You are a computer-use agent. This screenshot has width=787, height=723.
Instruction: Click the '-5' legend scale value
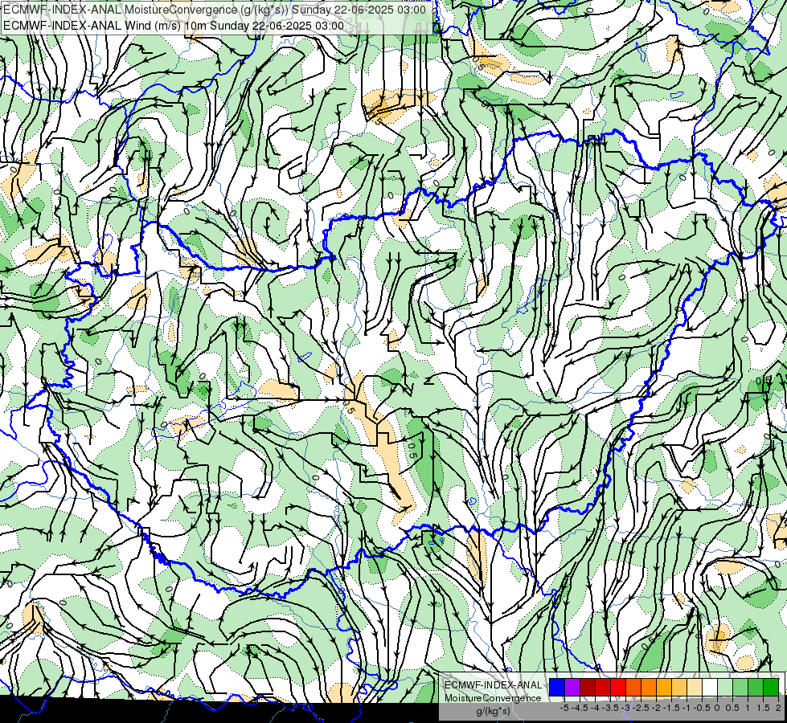[564, 708]
